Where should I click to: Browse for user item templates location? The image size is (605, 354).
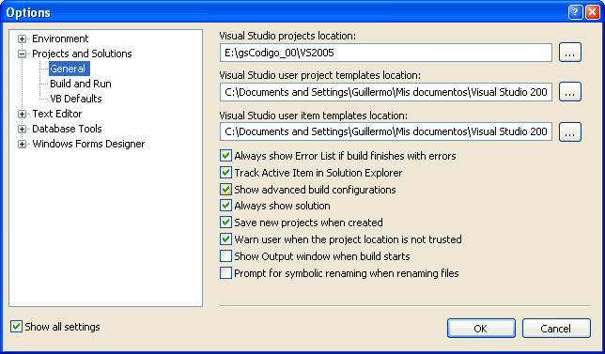(x=570, y=131)
